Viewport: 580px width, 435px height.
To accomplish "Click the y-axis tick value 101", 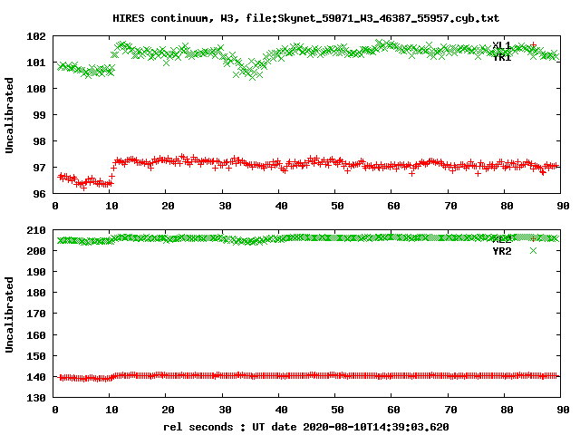I will [36, 63].
